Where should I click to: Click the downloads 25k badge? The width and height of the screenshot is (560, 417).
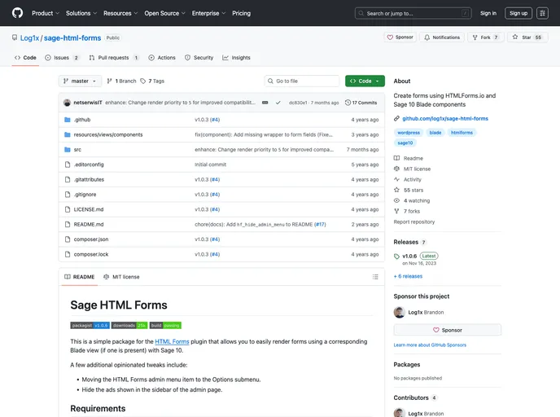tap(129, 326)
